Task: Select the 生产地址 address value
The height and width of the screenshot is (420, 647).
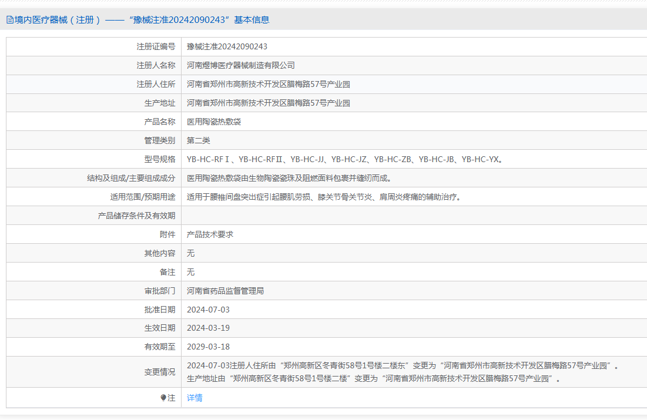Action: [x=268, y=103]
